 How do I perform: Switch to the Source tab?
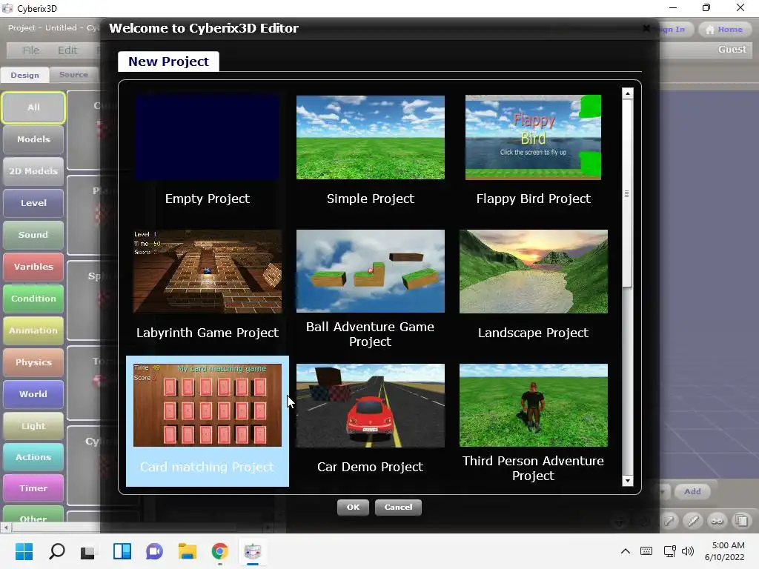coord(73,75)
